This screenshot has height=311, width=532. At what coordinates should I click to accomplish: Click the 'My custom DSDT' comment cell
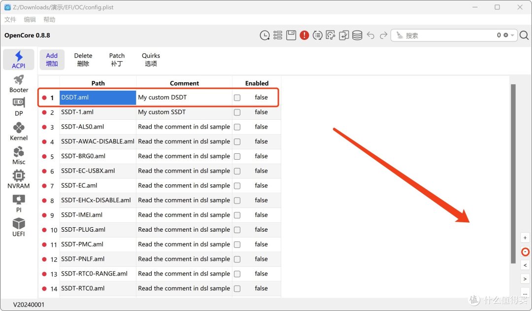tap(184, 98)
